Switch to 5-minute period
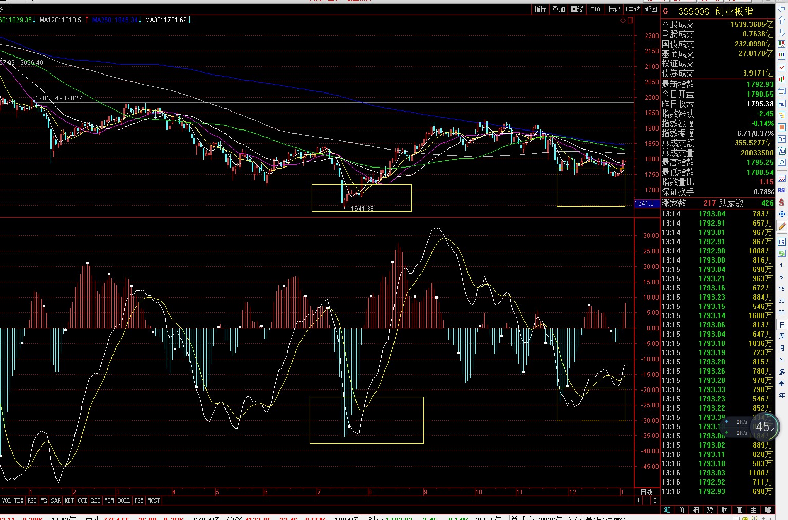The height and width of the screenshot is (520, 788). (x=781, y=277)
